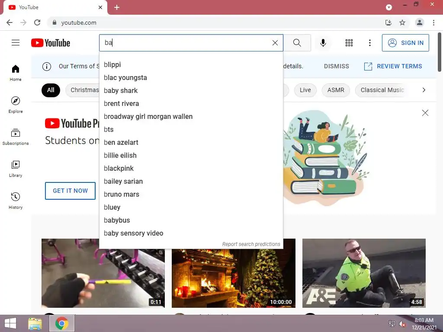Dismiss the terms of service notice
Screen dimensions: 443x332
click(336, 66)
